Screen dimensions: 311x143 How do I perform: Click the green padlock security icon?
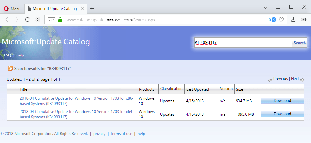[60, 20]
